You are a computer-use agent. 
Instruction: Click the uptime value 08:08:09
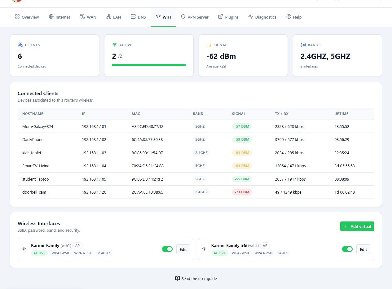pyautogui.click(x=342, y=179)
